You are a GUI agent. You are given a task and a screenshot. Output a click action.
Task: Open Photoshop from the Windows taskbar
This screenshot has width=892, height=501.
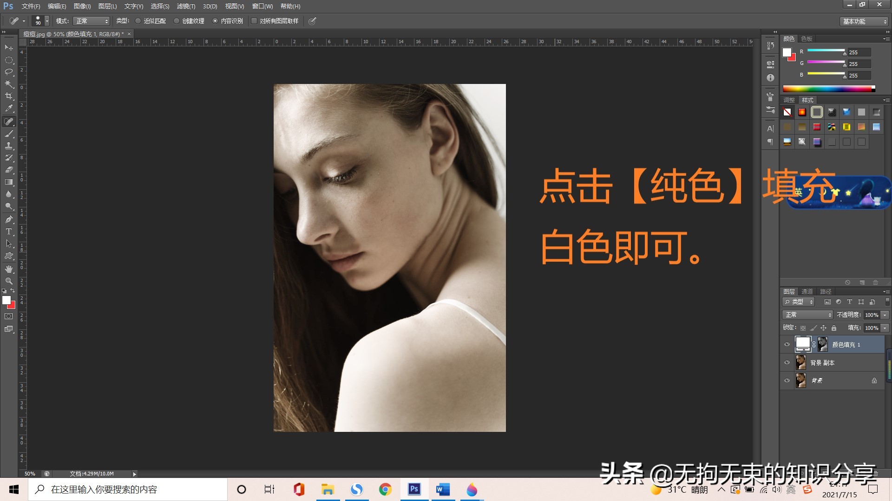(x=414, y=489)
